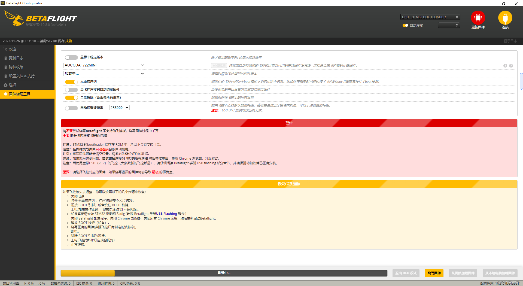Image resolution: width=523 pixels, height=286 pixels.
Task: Click second help question mark icon
Action: pyautogui.click(x=511, y=66)
